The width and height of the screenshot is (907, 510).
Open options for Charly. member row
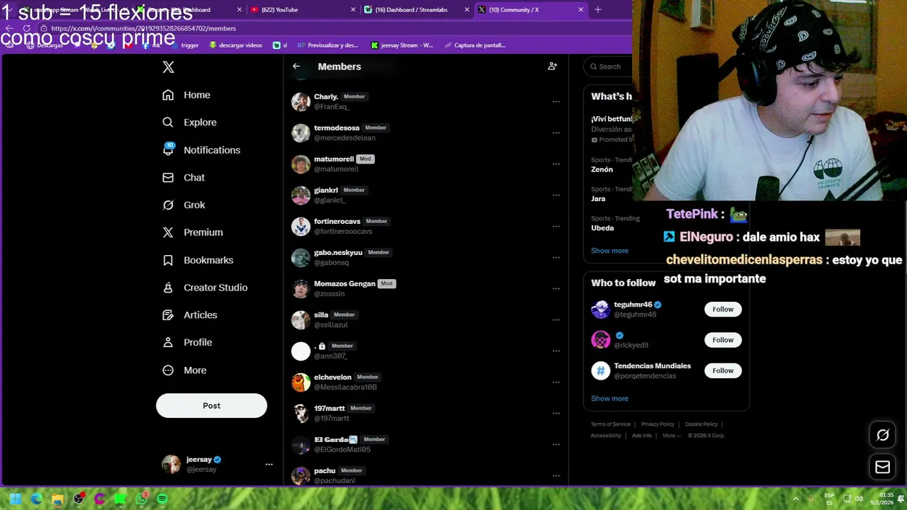556,101
